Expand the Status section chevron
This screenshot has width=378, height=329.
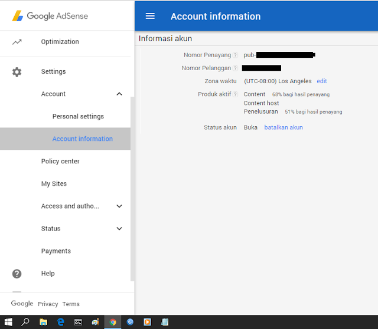[119, 228]
